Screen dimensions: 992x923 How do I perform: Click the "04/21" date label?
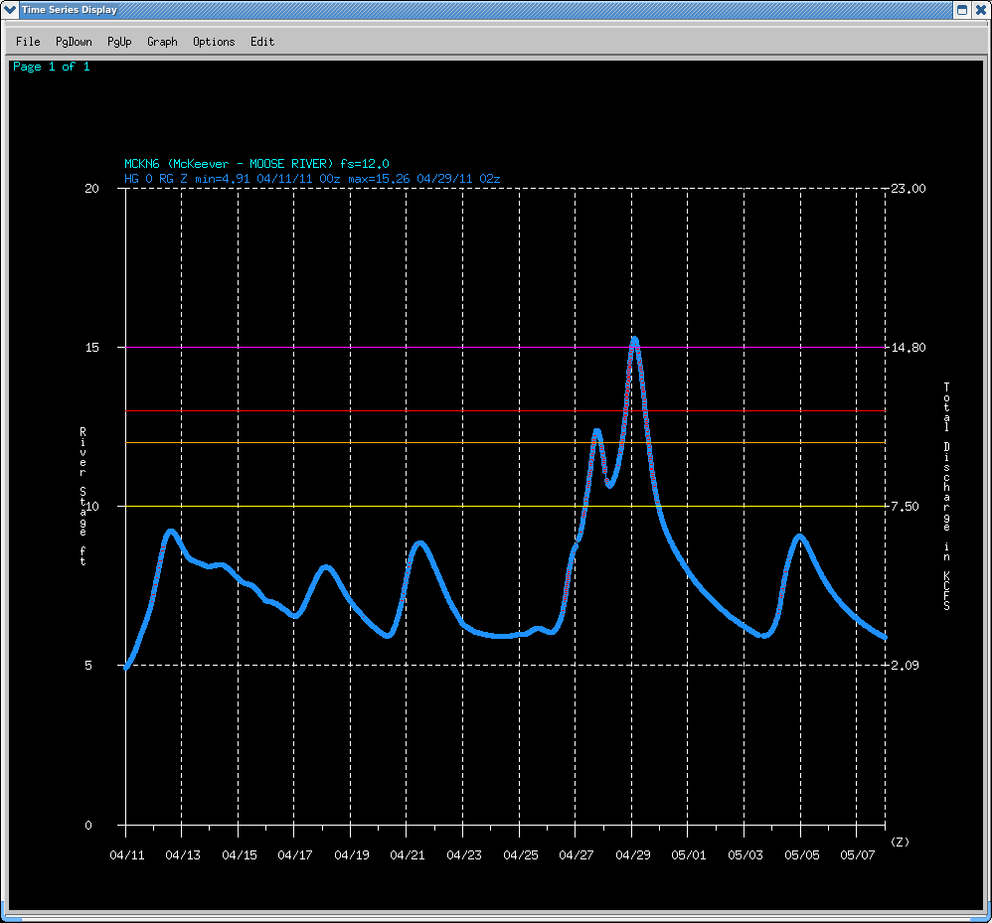408,855
